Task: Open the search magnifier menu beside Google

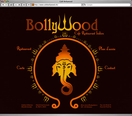Action: click(x=85, y=5)
